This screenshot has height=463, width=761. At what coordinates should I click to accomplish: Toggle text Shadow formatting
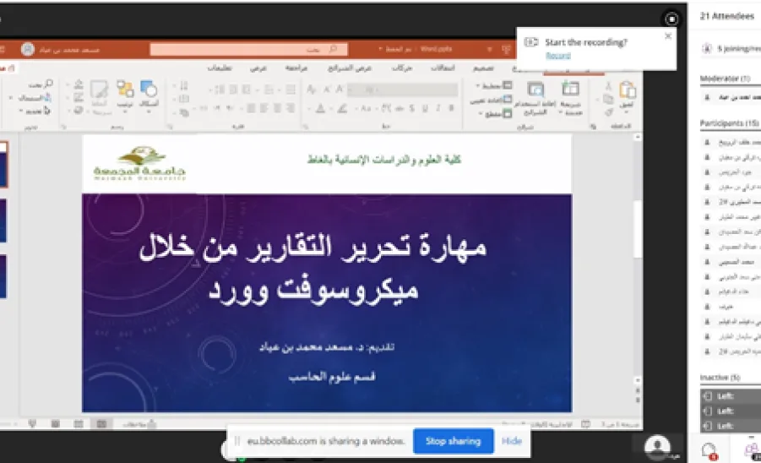tap(411, 109)
